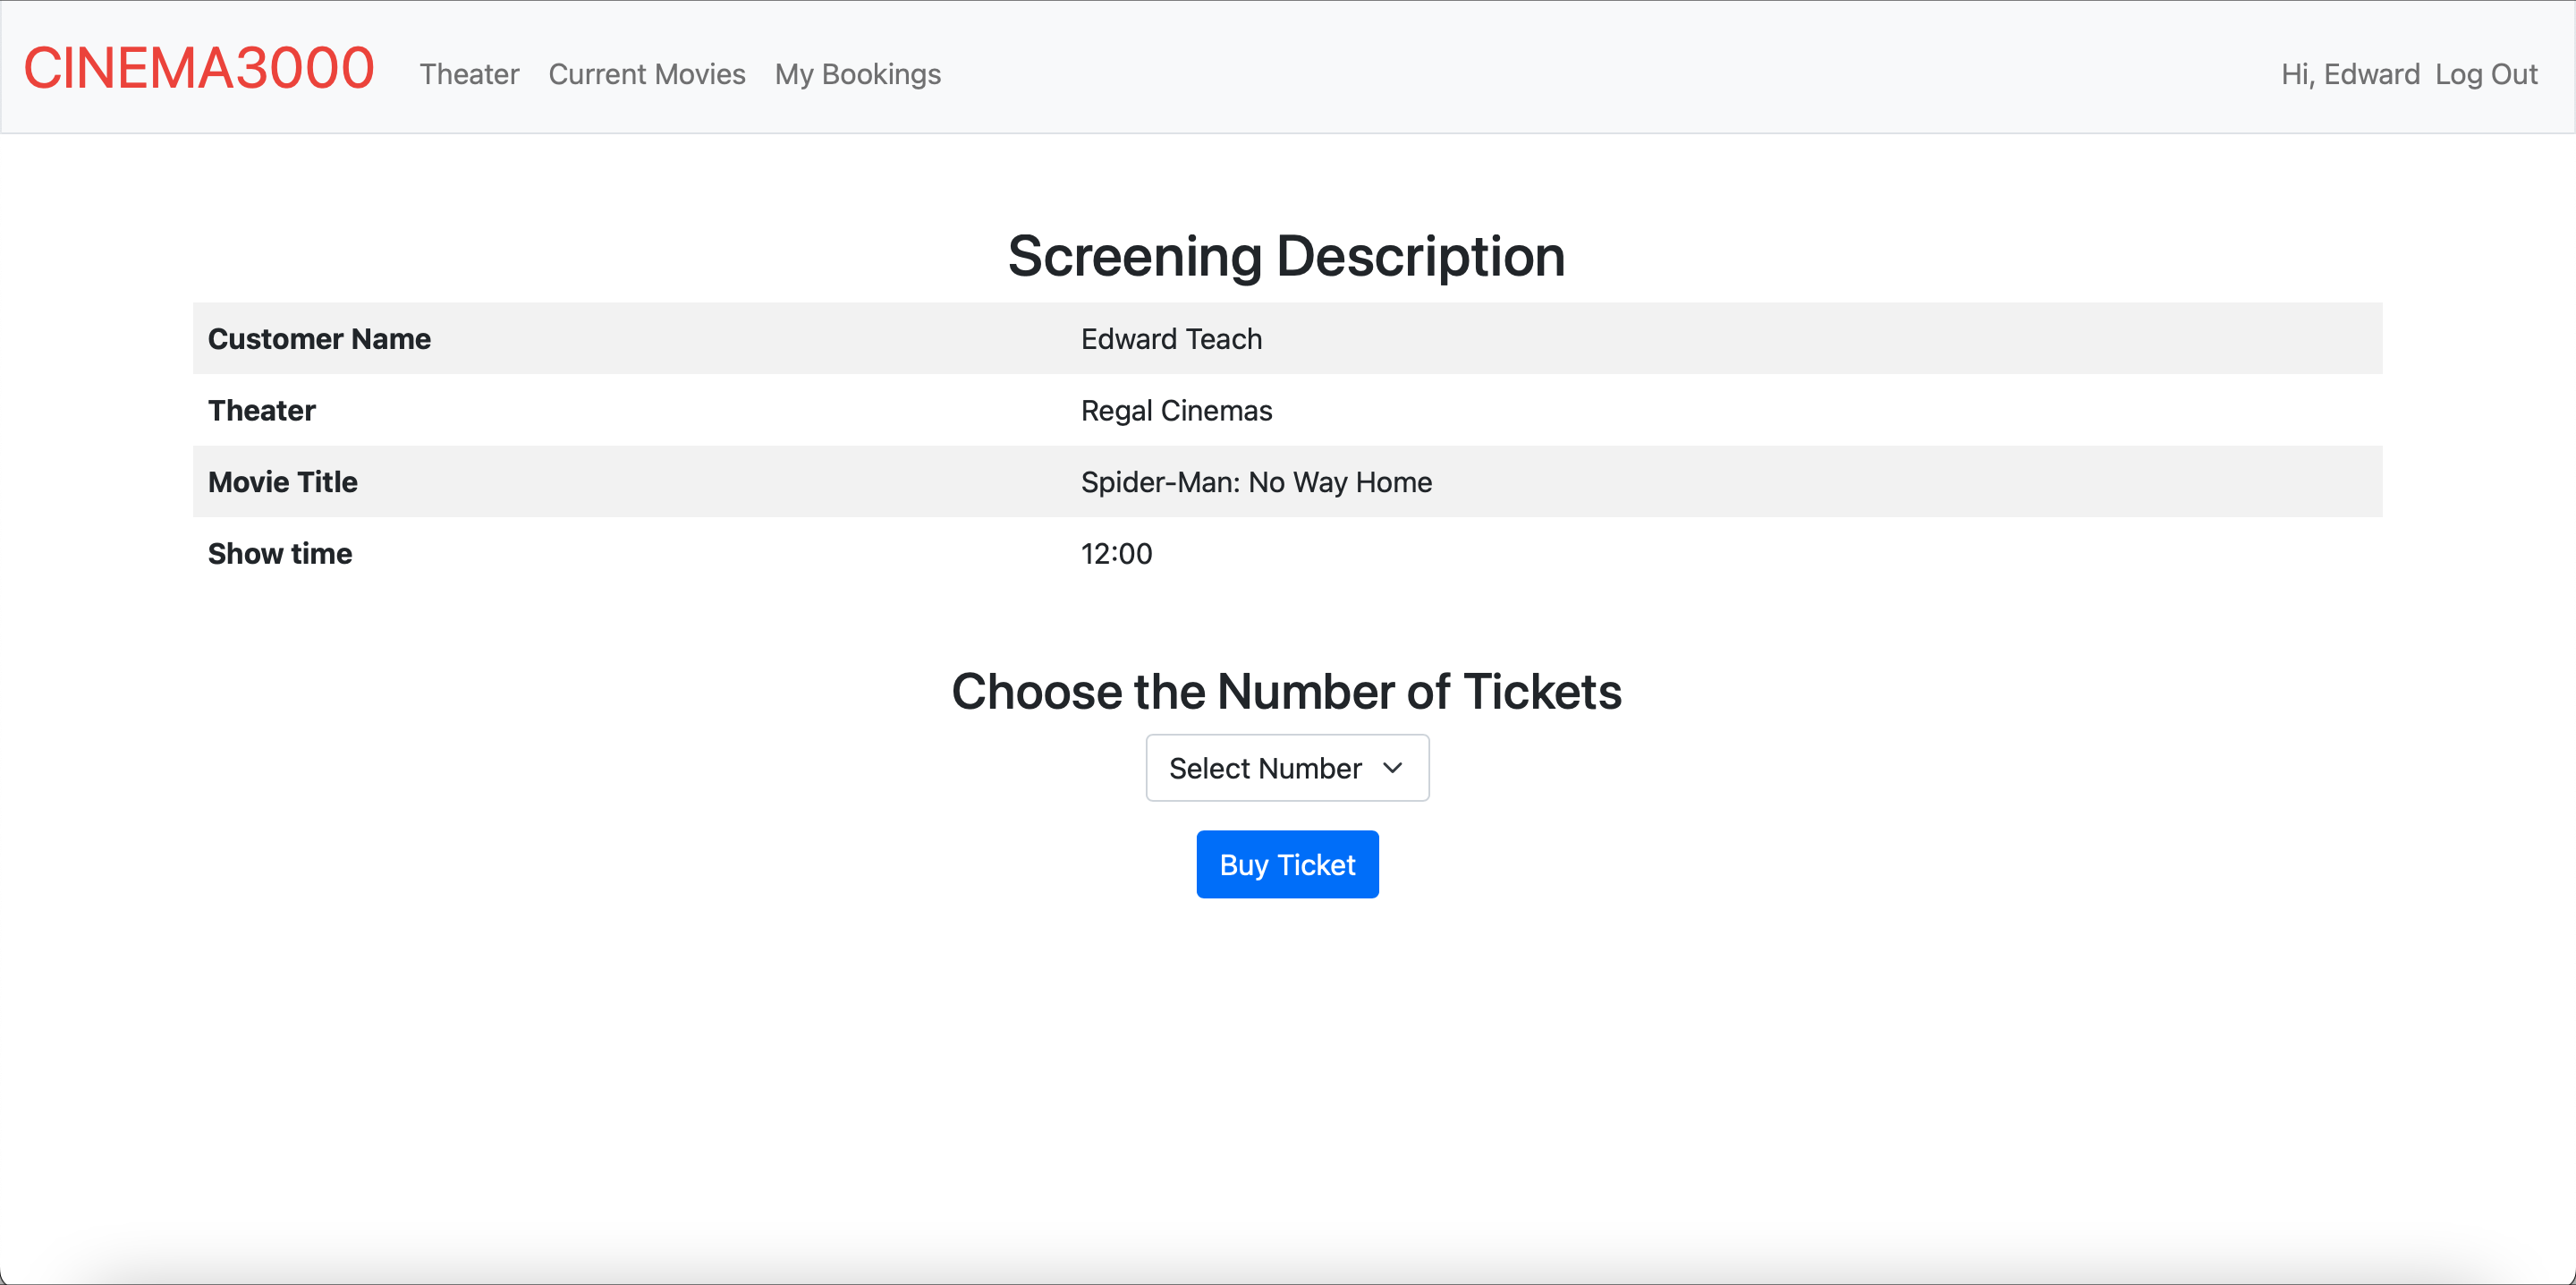Viewport: 2576px width, 1285px height.
Task: Click the Regal Cinemas value
Action: [x=1176, y=411]
